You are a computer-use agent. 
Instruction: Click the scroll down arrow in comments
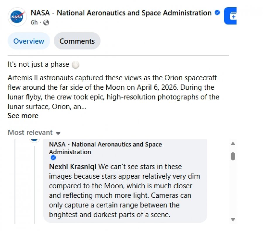[233, 219]
